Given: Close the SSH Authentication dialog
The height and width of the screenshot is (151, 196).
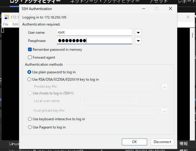Looking at the screenshot, I should pyautogui.click(x=170, y=9).
